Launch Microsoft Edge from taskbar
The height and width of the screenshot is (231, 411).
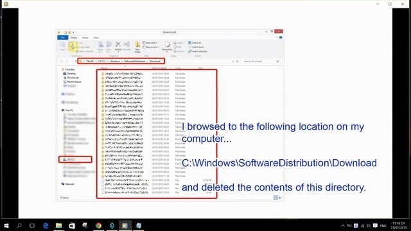[x=46, y=225]
